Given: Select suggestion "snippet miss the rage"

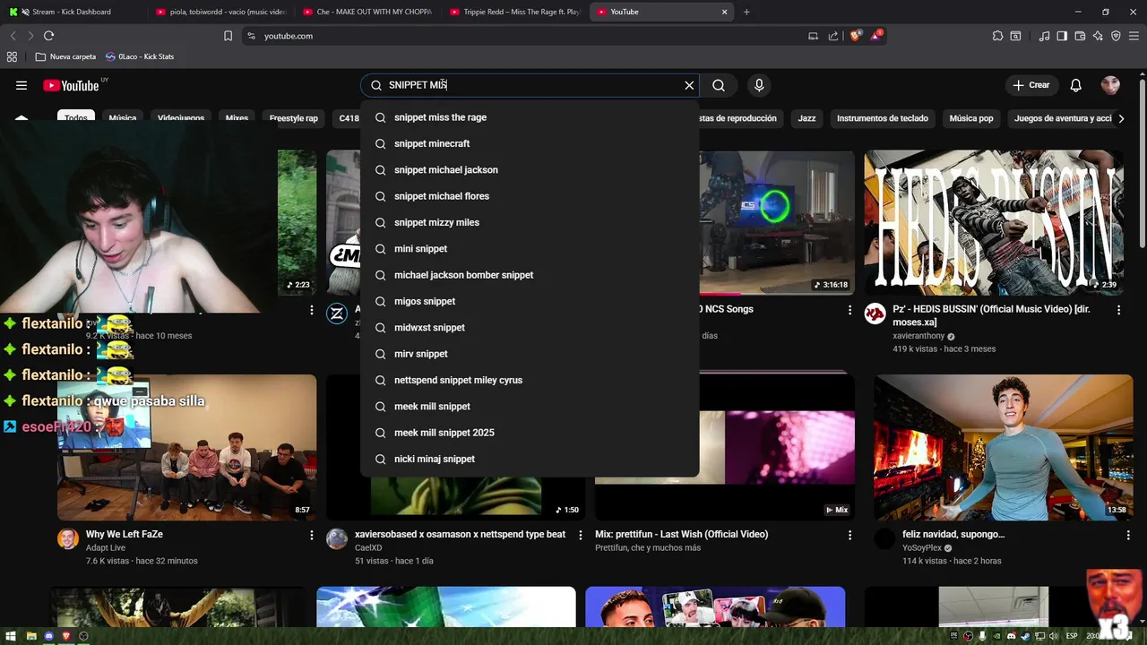Looking at the screenshot, I should point(530,117).
